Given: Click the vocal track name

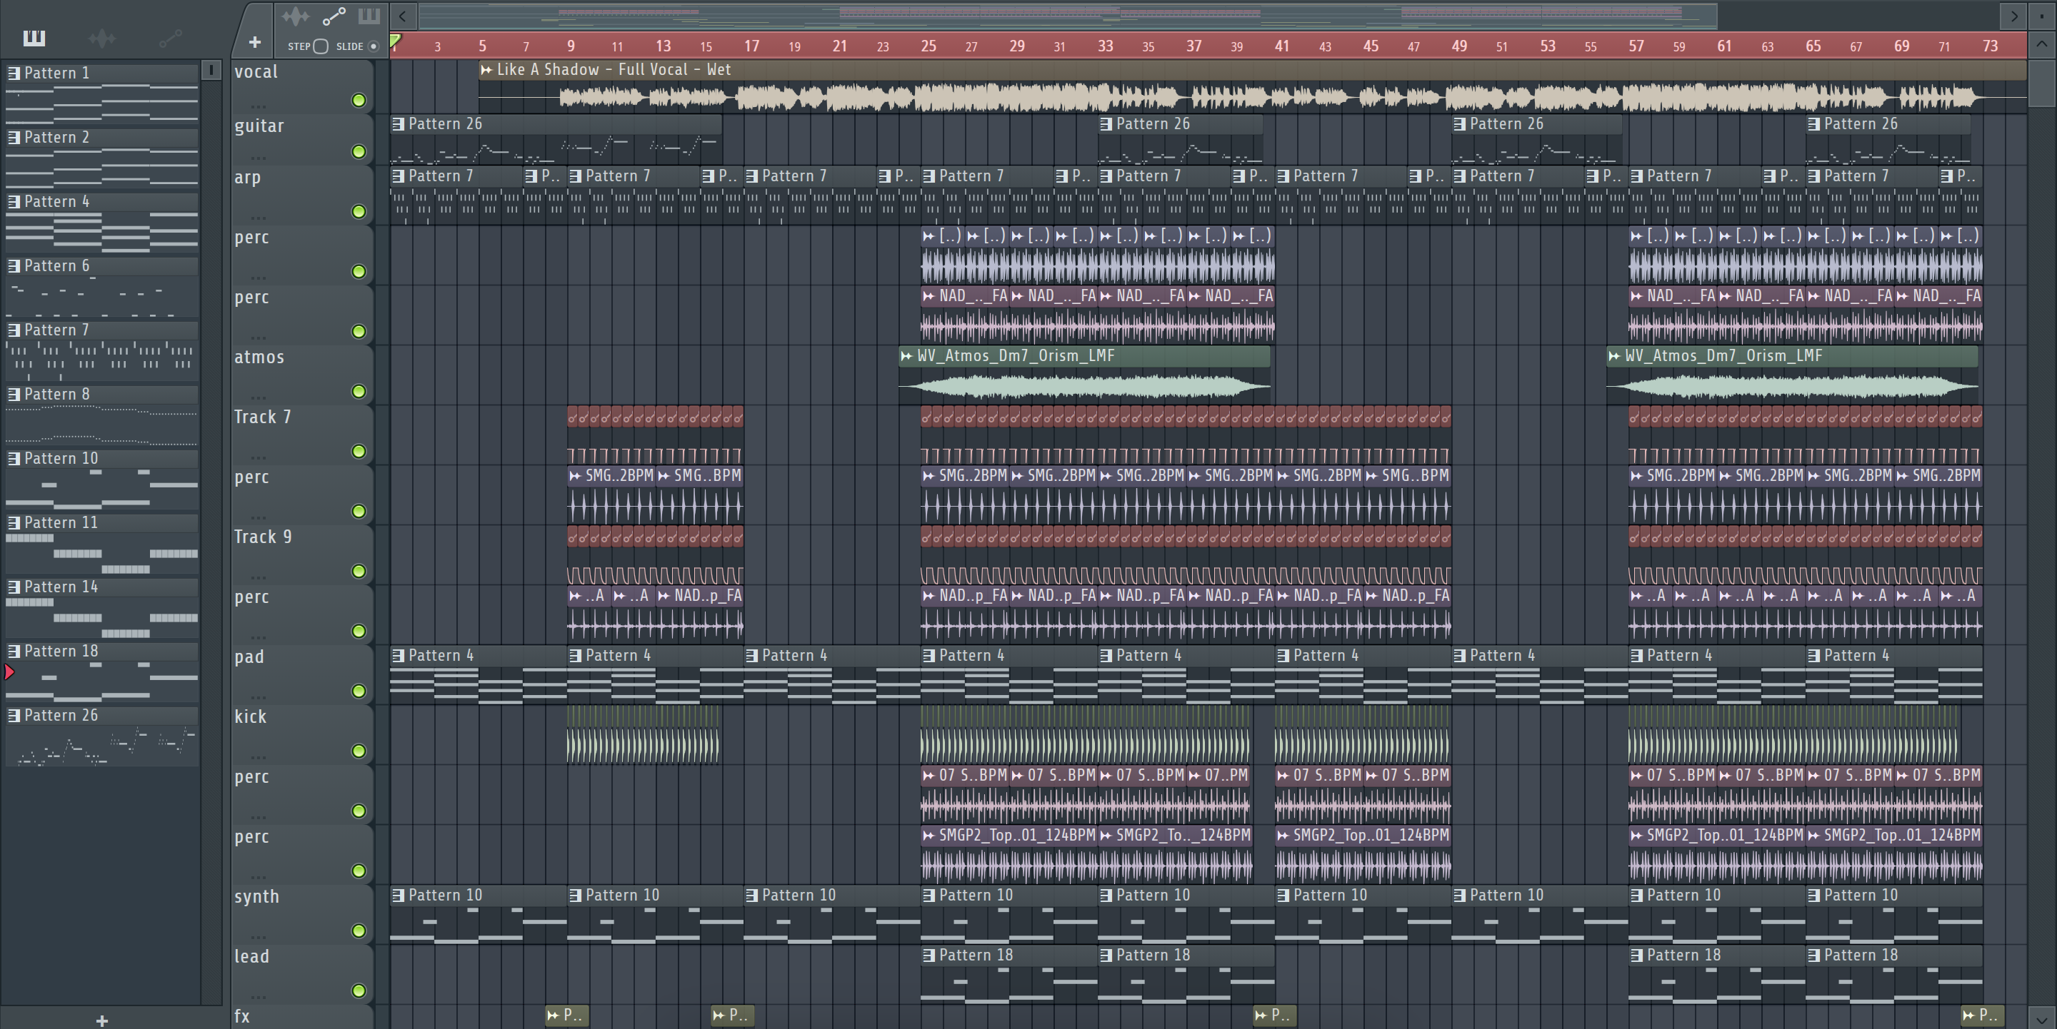Looking at the screenshot, I should [256, 72].
